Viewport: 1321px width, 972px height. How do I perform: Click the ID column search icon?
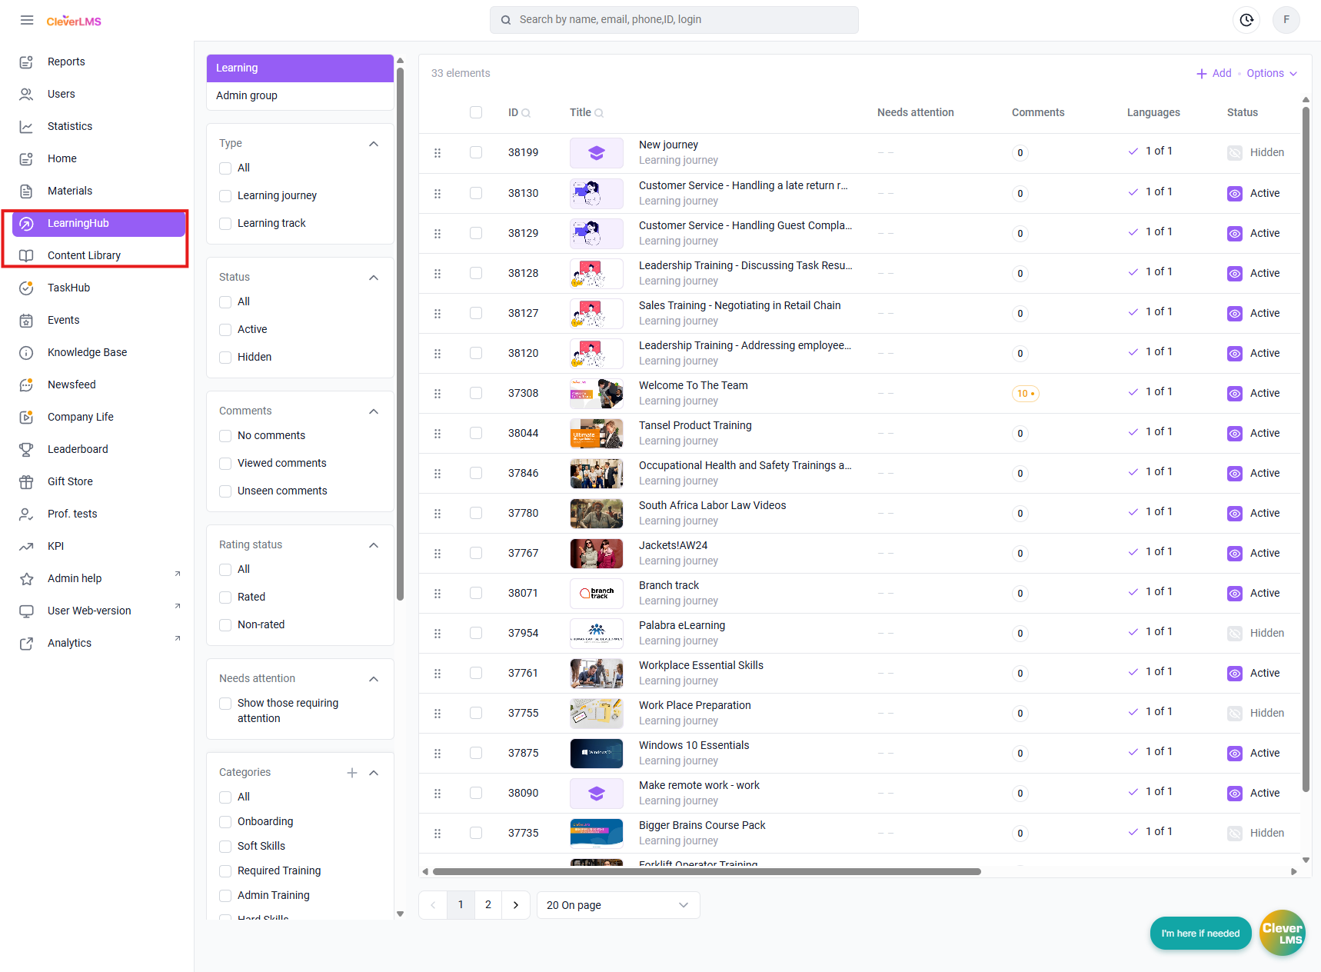pos(526,113)
